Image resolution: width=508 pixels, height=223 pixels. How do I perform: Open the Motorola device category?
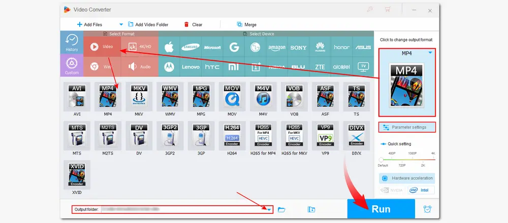(169, 67)
